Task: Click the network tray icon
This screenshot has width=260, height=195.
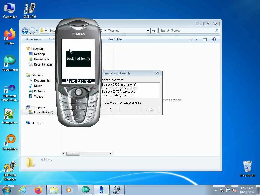Action: [x=222, y=190]
